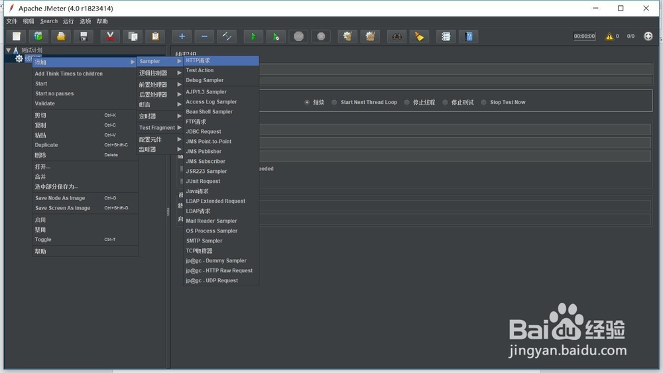Click OS Process Sampler entry
663x373 pixels.
point(221,231)
